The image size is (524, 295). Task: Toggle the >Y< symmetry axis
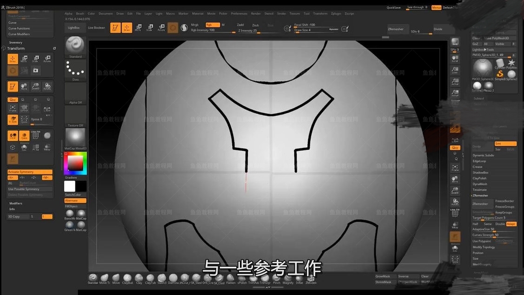click(x=23, y=178)
